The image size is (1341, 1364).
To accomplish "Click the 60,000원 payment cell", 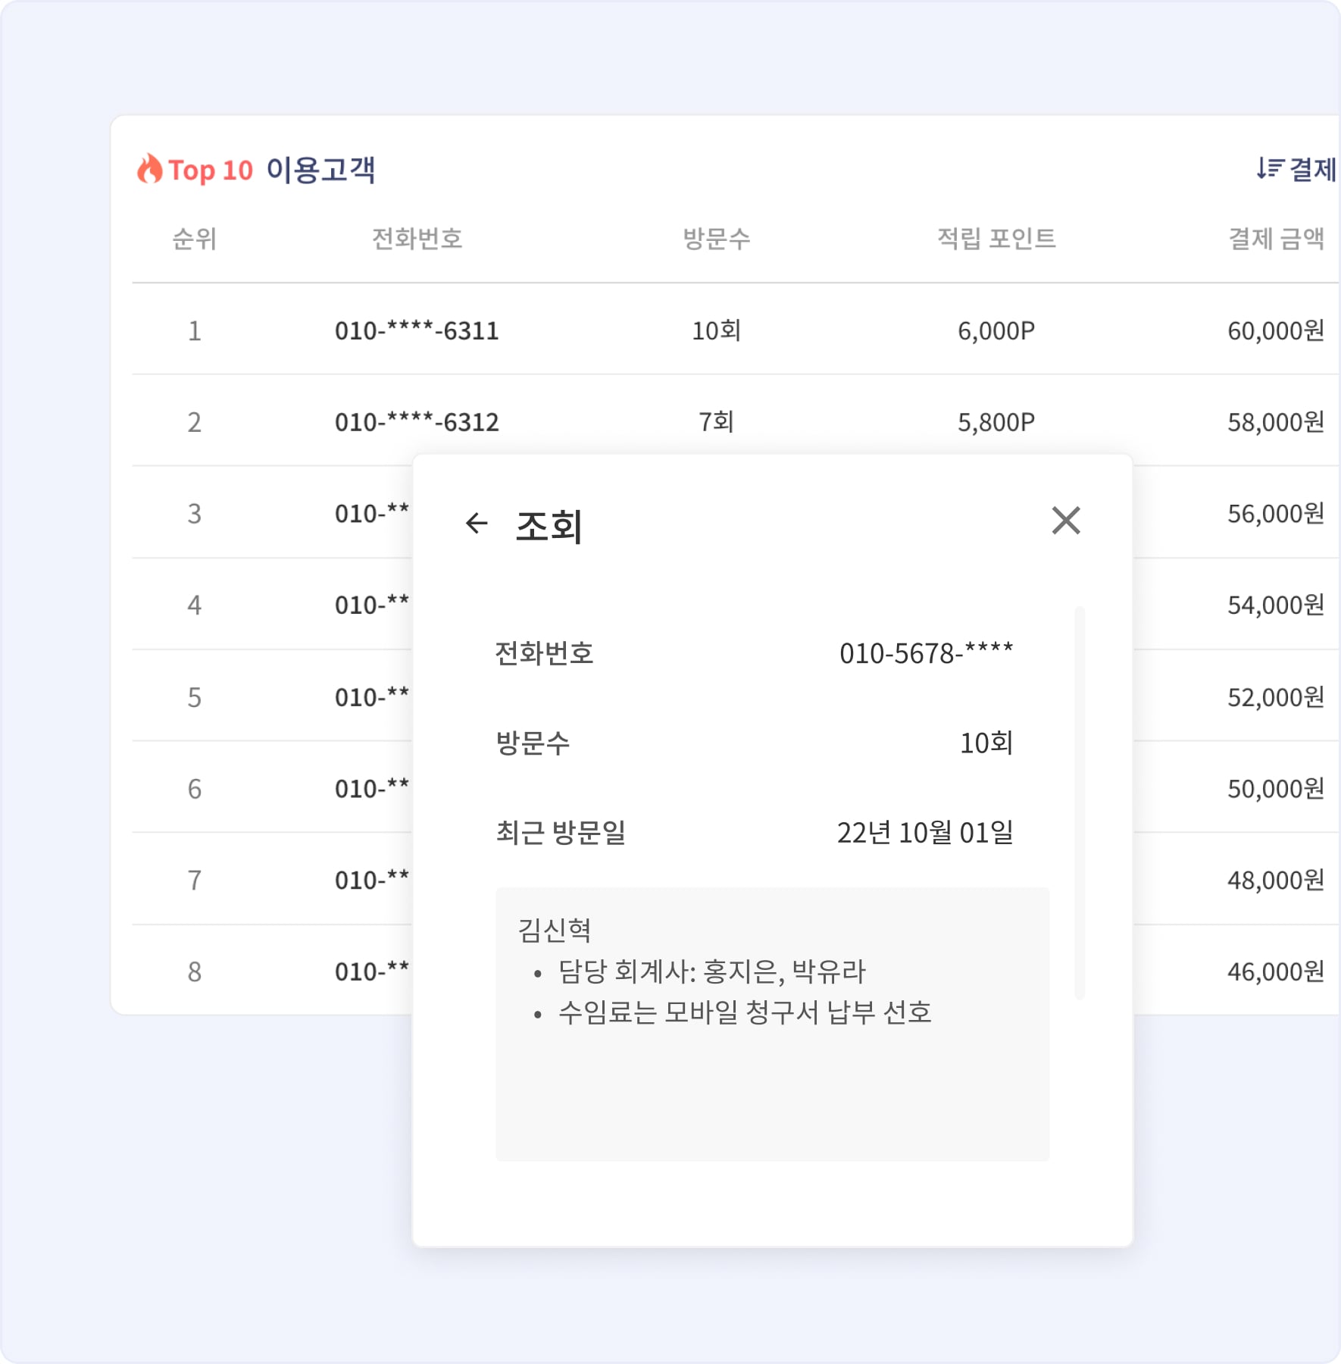I will tap(1276, 330).
